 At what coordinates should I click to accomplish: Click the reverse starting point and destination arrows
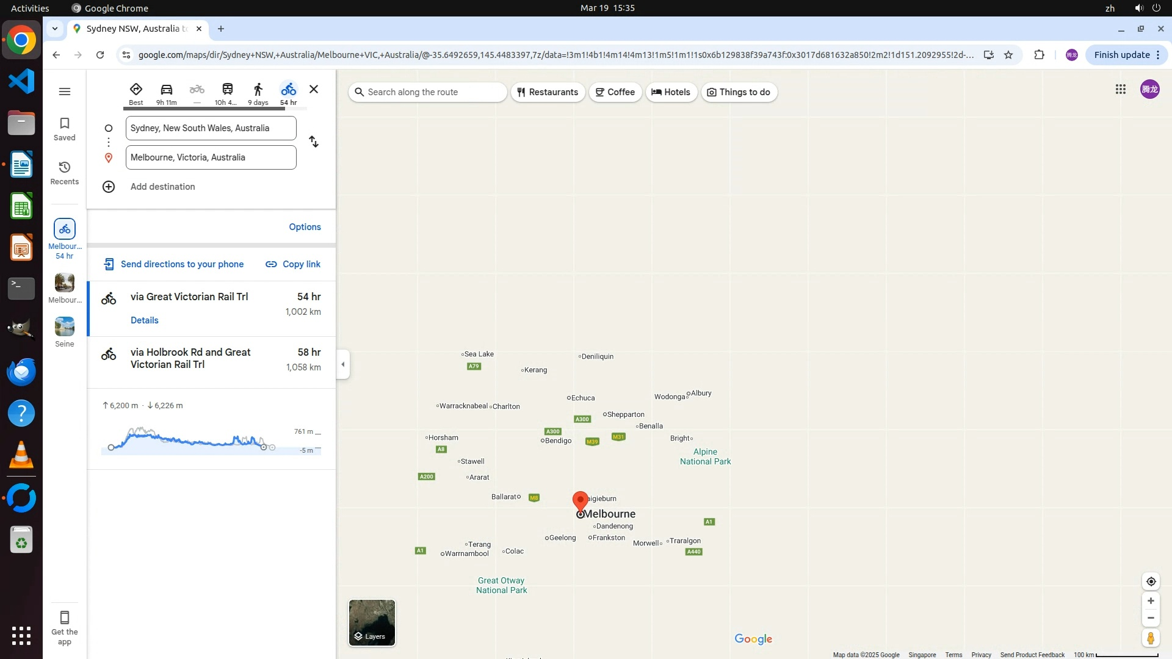(314, 142)
